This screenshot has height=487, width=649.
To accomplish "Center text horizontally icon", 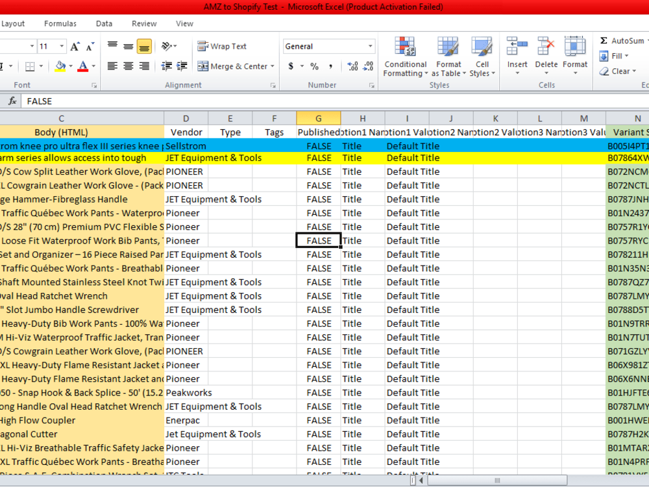I will click(129, 66).
